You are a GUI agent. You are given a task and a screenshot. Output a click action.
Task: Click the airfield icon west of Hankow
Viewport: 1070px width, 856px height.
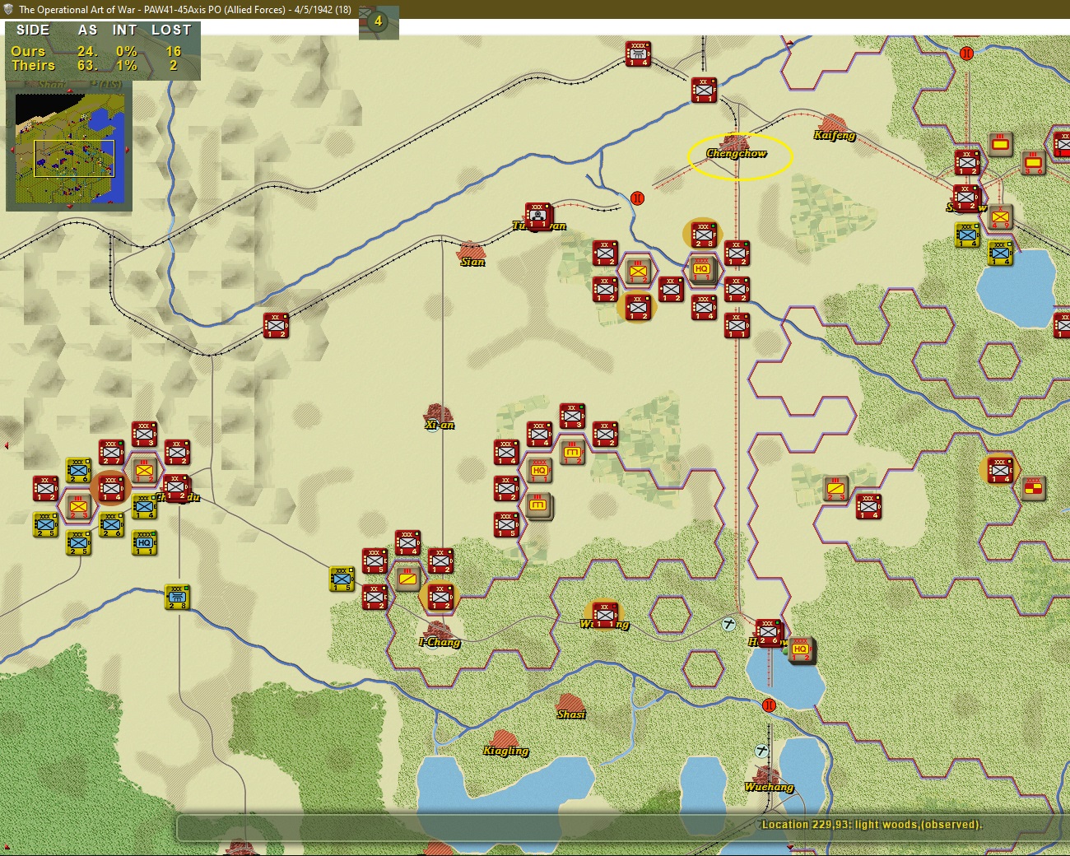728,625
